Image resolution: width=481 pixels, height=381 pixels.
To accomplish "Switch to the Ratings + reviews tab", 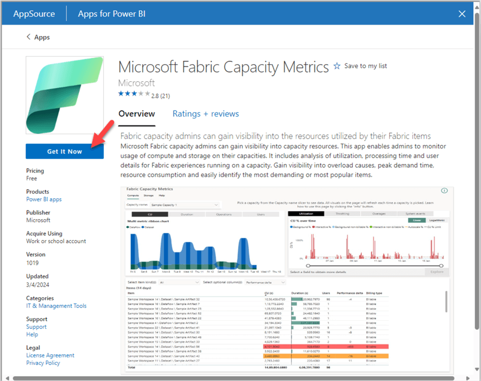I will click(x=206, y=114).
